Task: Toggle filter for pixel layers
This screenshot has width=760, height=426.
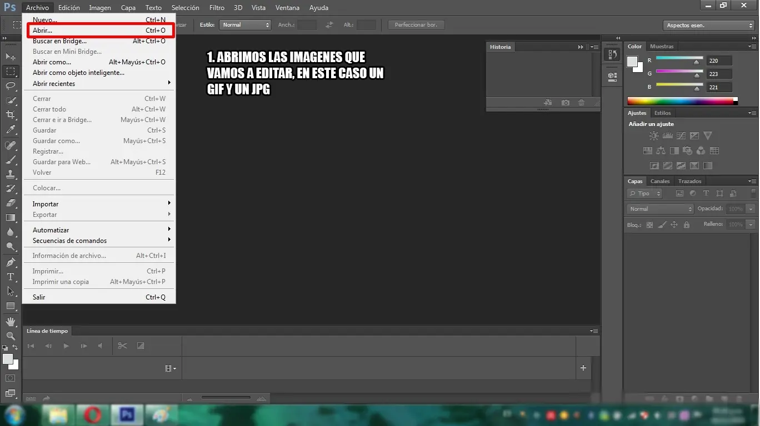Action: pyautogui.click(x=679, y=194)
